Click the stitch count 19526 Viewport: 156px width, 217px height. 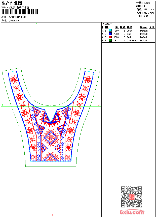(x=147, y=3)
